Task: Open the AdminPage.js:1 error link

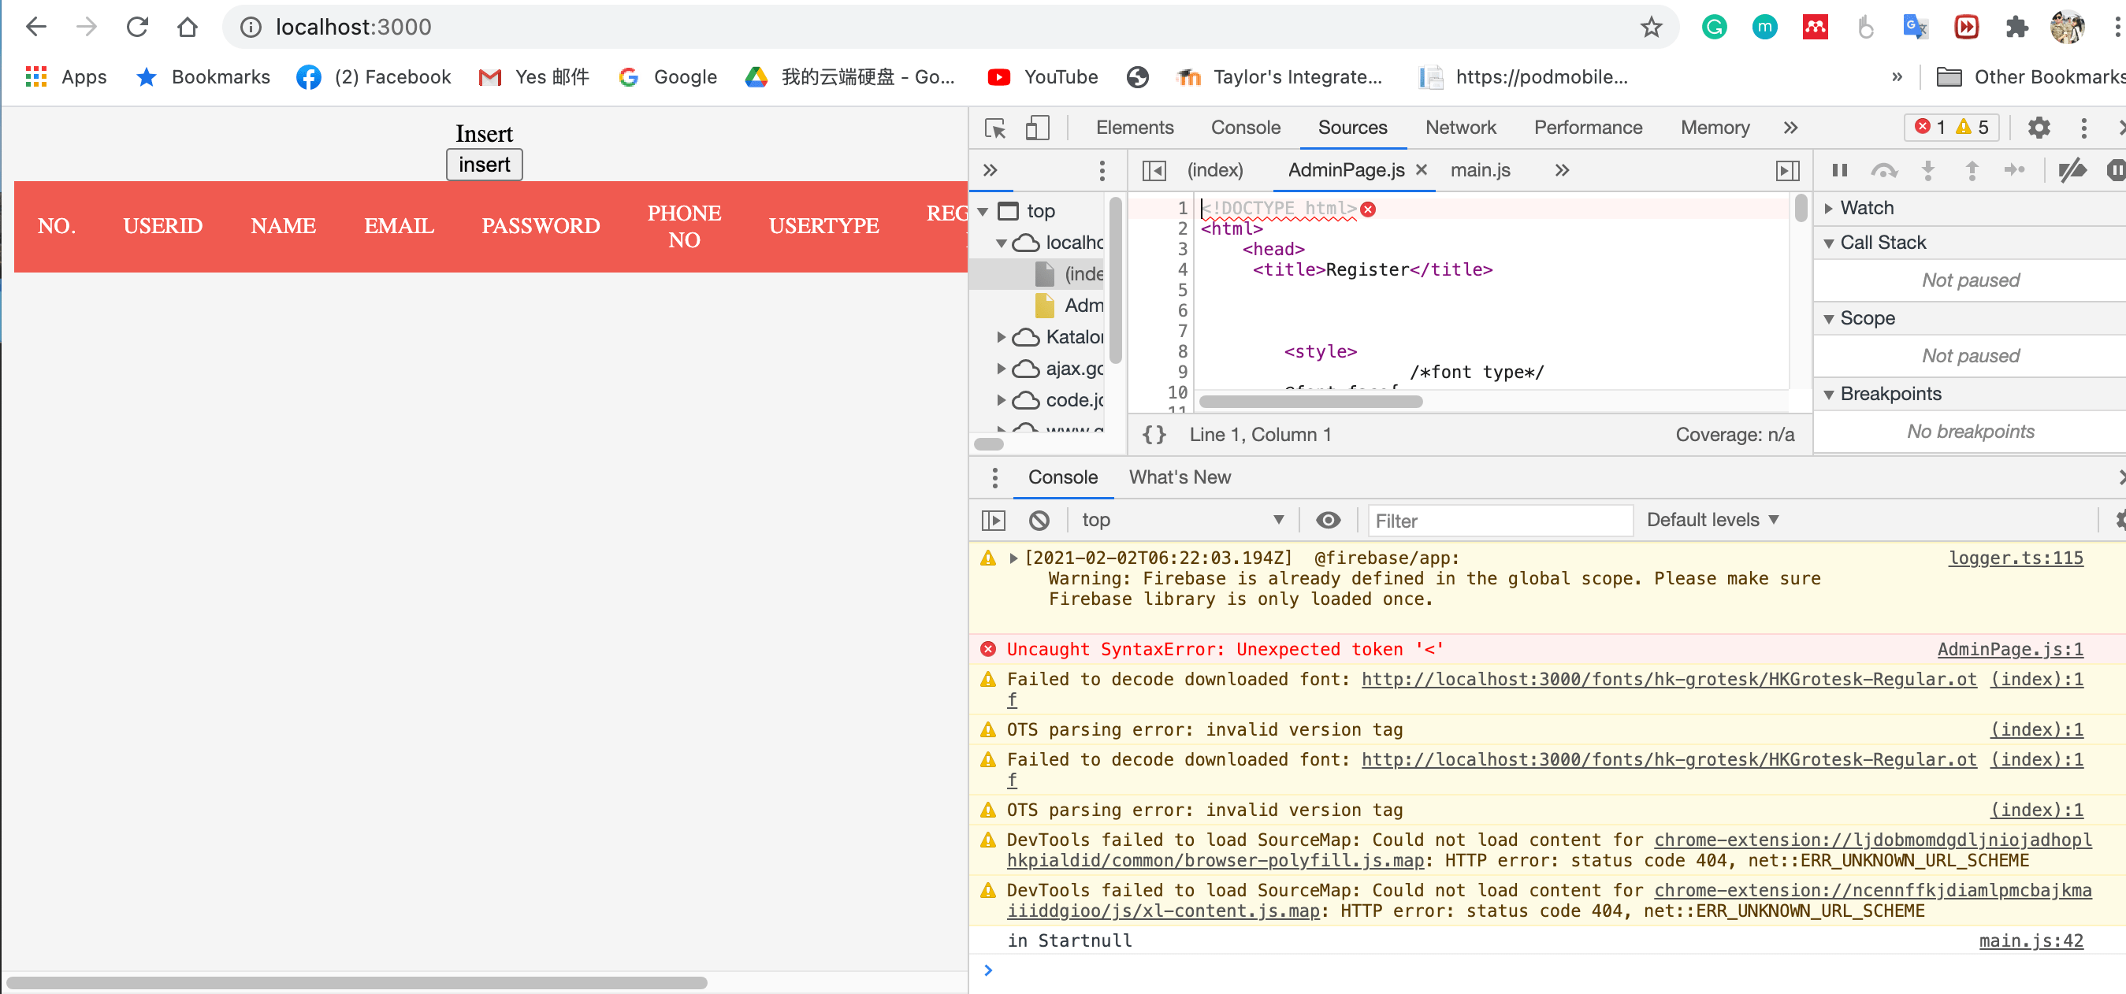Action: (x=2009, y=650)
